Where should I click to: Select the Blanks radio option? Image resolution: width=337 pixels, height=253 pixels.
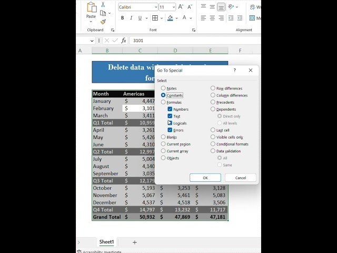coord(163,137)
